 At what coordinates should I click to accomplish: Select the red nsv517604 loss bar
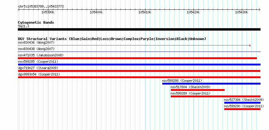click(198, 90)
